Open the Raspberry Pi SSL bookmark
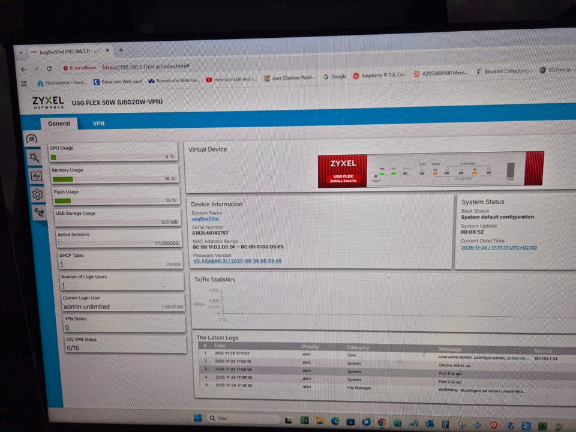576x432 pixels. 379,75
